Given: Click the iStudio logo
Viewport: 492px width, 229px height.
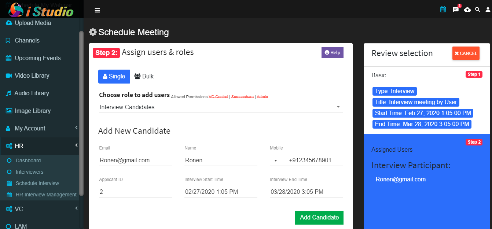Looking at the screenshot, I should [x=41, y=10].
